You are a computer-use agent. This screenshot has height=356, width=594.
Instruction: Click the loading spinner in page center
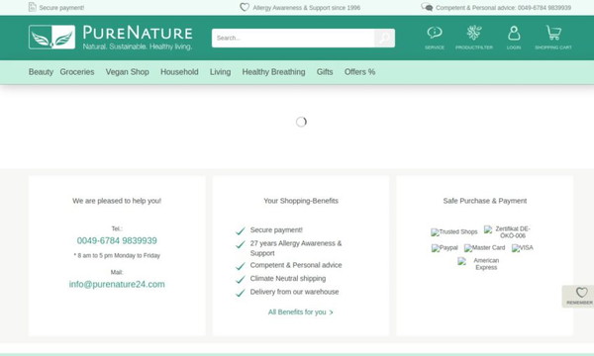click(301, 122)
